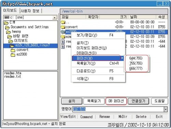Select readme.txt in local file list
This screenshot has width=171, height=129.
click(13, 76)
